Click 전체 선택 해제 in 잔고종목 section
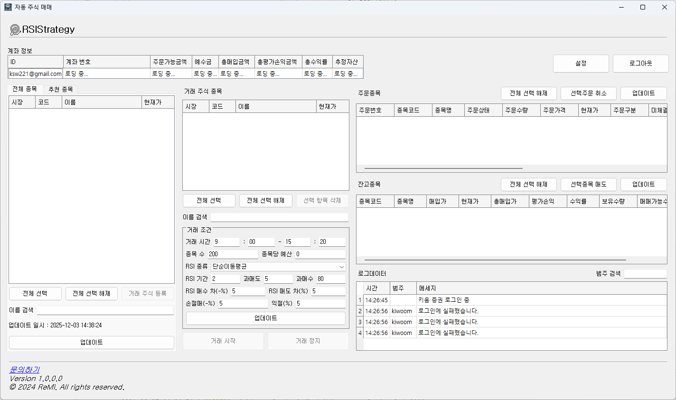Screen dimensions: 676x400 pyautogui.click(x=528, y=185)
